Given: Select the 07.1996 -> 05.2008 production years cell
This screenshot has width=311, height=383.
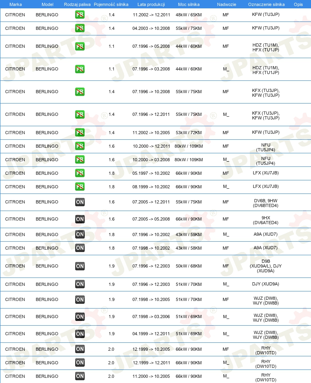Looking at the screenshot, I should coord(151,46).
